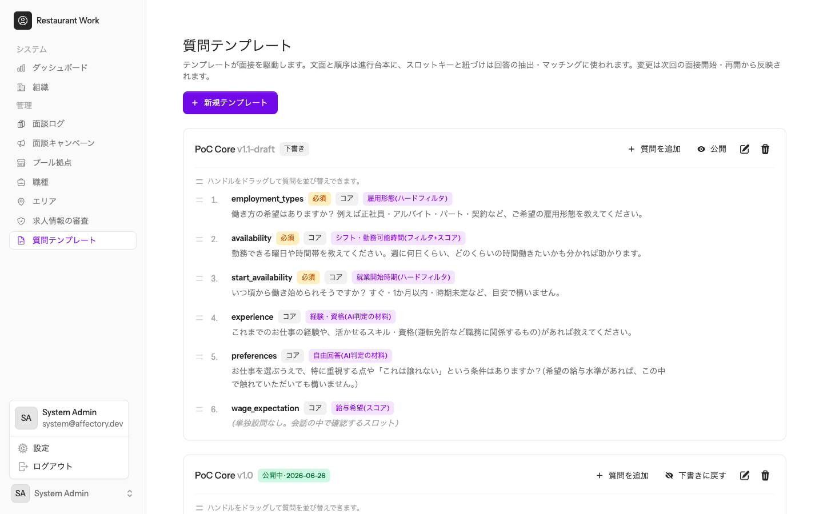
Task: Click the wage_expectation question key
Action: pos(265,408)
